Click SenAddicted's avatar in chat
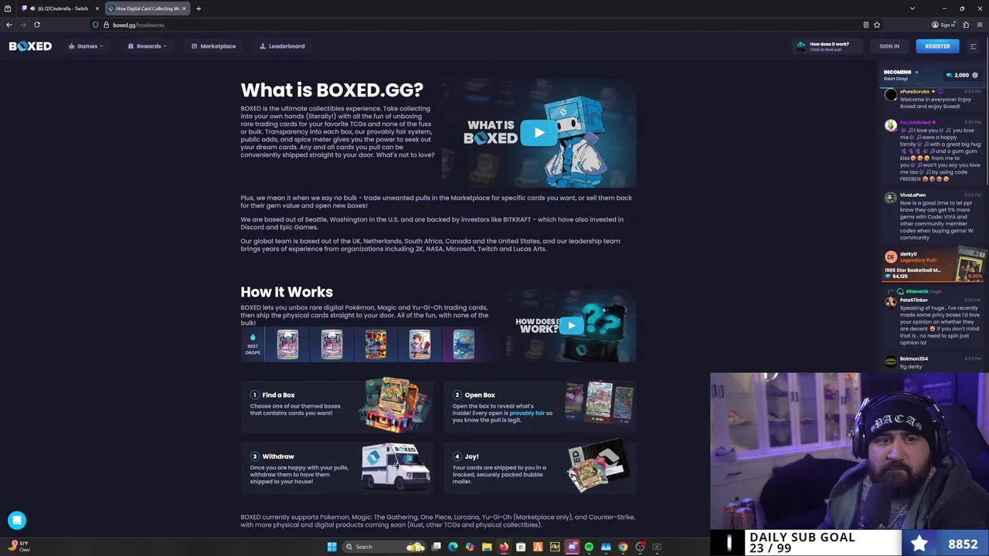Viewport: 989px width, 556px height. (891, 125)
